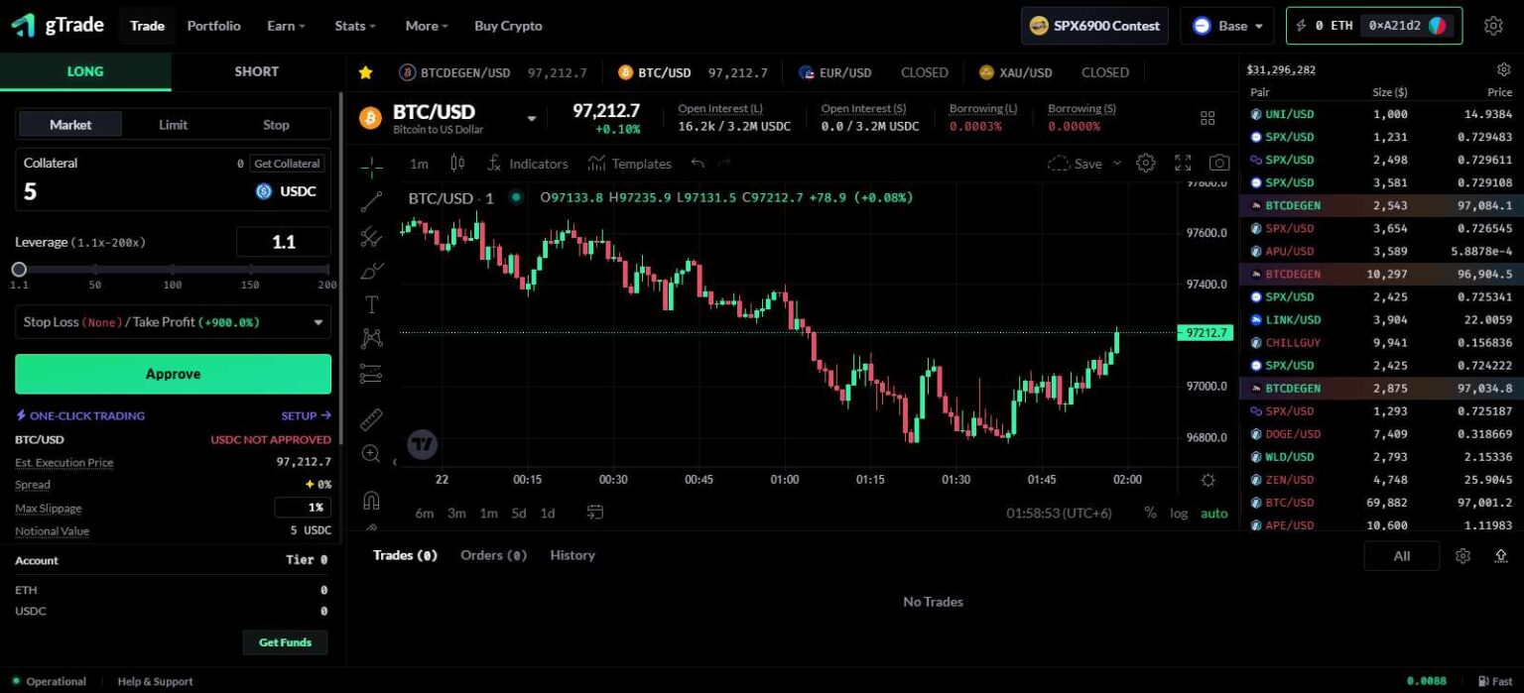Open the Fibonacci retracement tool
This screenshot has width=1524, height=693.
[x=371, y=236]
